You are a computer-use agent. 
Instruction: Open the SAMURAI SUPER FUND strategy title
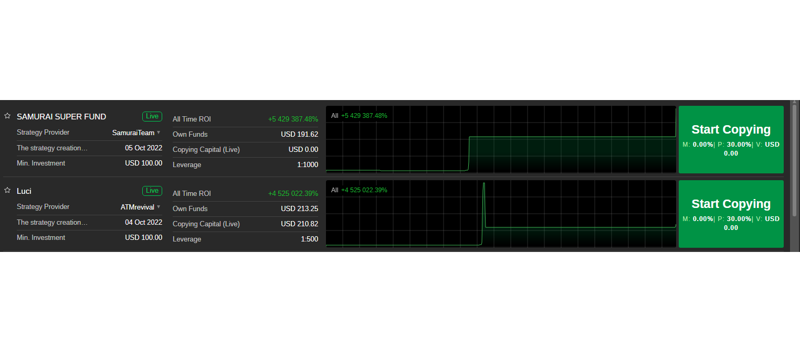pyautogui.click(x=61, y=117)
